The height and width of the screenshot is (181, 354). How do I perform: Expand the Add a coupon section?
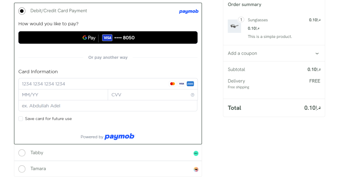coord(274,53)
